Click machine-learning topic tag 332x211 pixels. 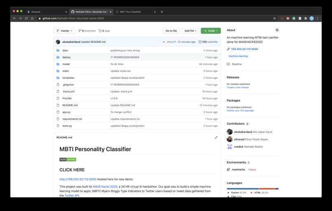238,56
